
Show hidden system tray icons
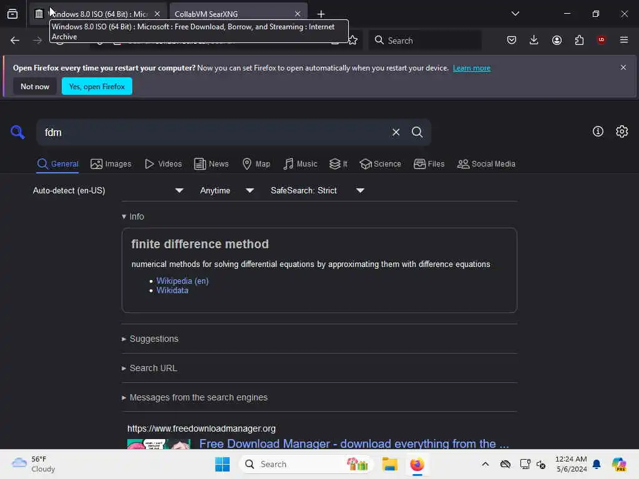pyautogui.click(x=485, y=464)
